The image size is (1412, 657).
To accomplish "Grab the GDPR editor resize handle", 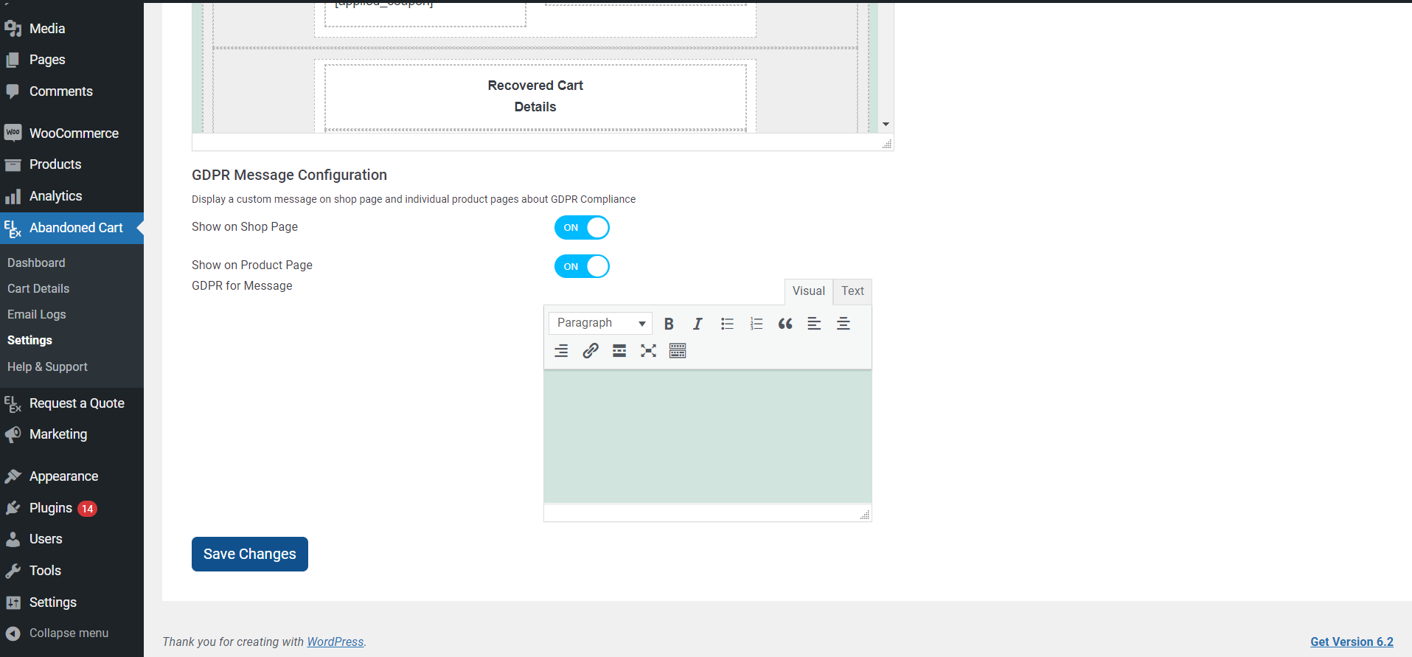I will (x=865, y=515).
